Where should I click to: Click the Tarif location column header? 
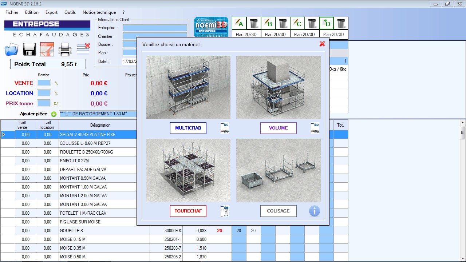[x=47, y=125]
